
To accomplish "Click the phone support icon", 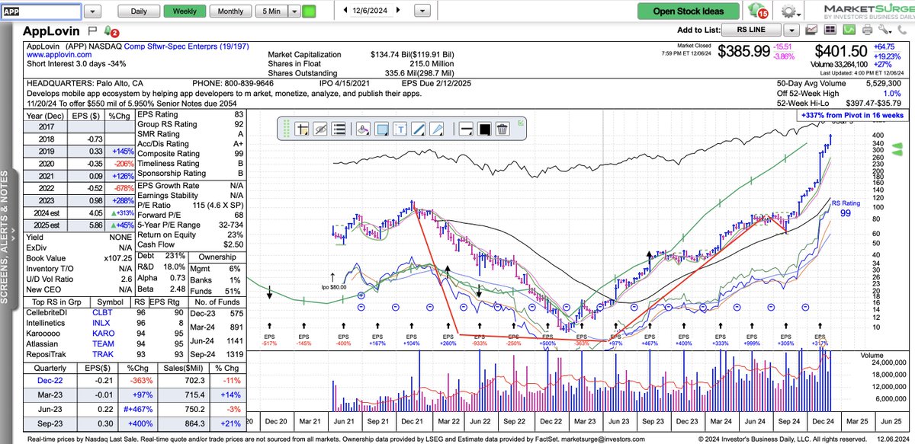I will click(901, 30).
